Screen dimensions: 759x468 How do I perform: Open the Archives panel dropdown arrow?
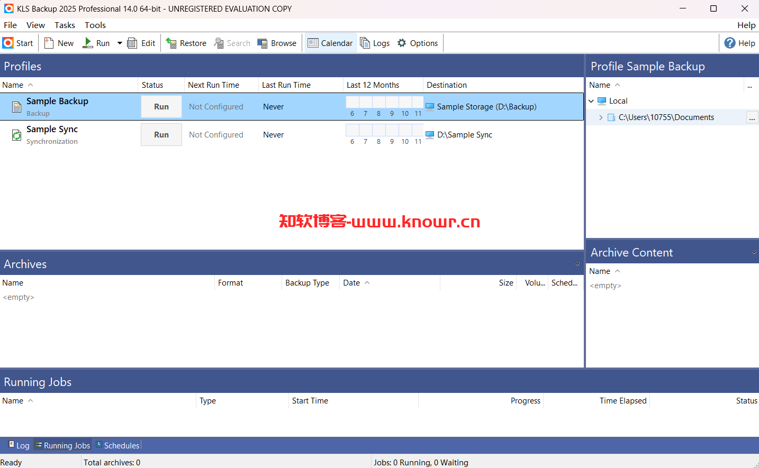[577, 264]
